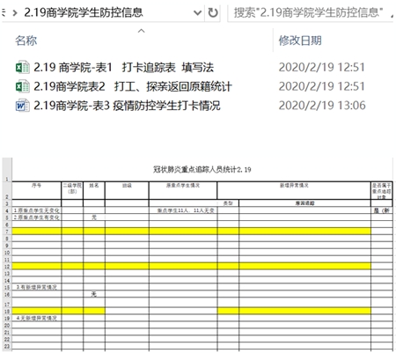Click breadcrumb chevron before 2.19商学院学生防控信息
Image resolution: width=396 pixels, height=353 pixels.
pos(15,13)
